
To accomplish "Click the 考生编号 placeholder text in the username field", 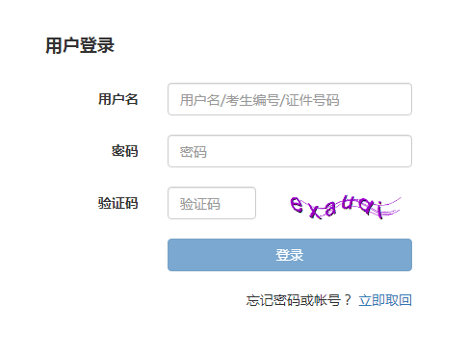I will pyautogui.click(x=252, y=100).
